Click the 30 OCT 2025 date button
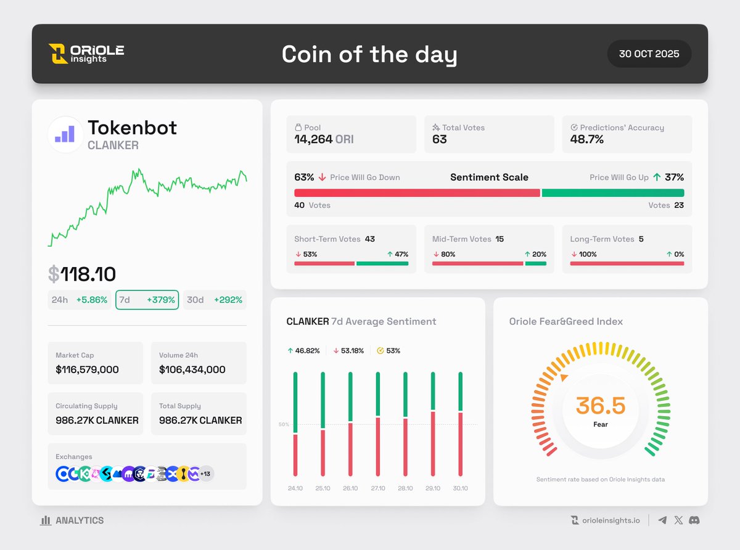The width and height of the screenshot is (740, 550). click(649, 54)
